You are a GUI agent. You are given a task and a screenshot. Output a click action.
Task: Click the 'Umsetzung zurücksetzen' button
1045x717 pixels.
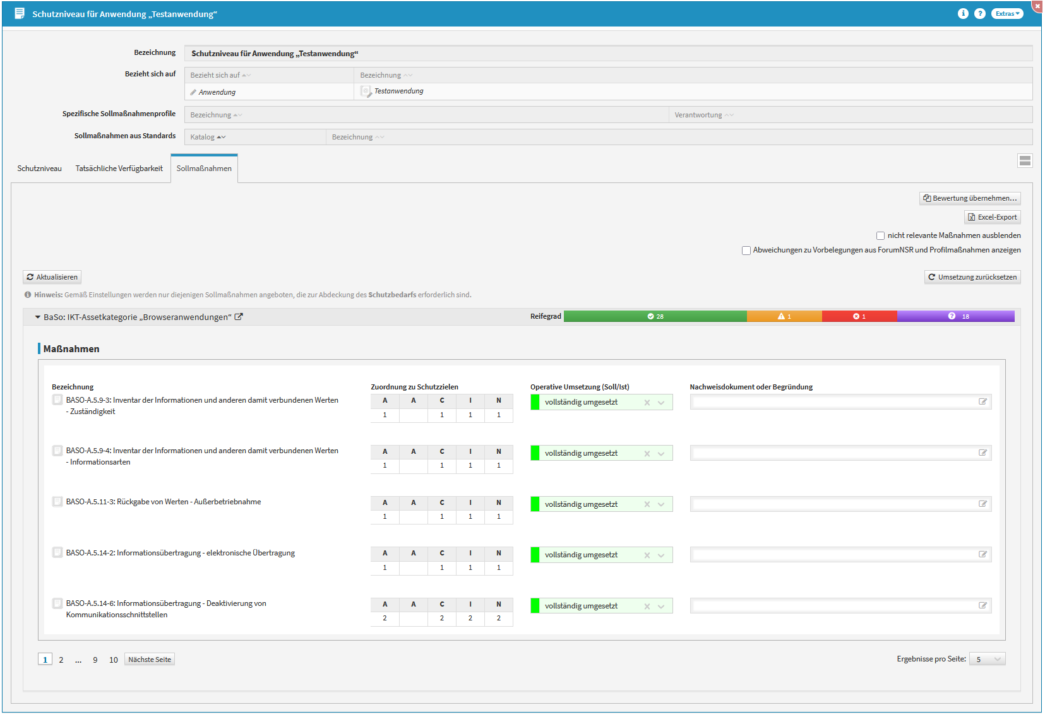pyautogui.click(x=972, y=277)
